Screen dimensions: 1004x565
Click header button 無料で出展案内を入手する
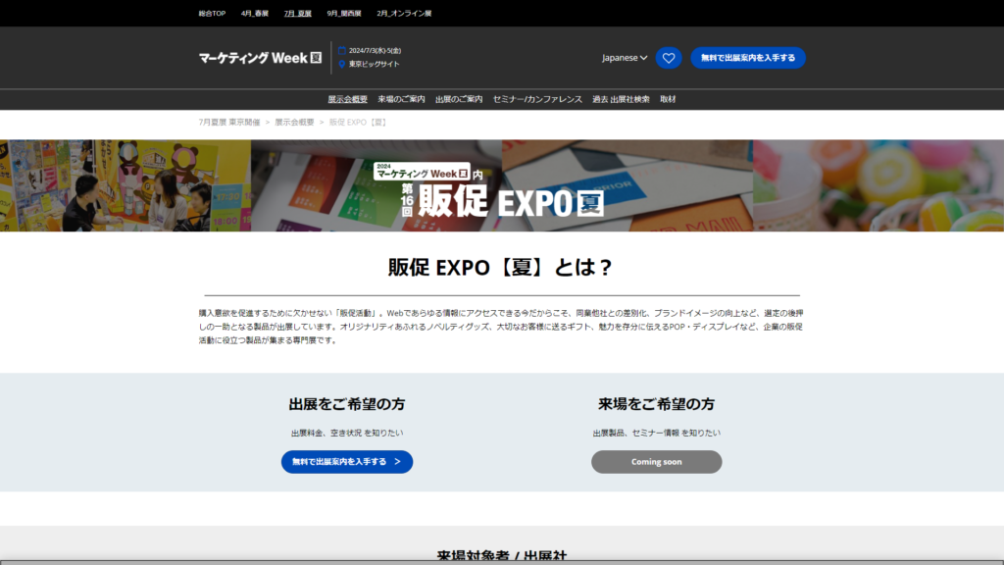click(748, 58)
